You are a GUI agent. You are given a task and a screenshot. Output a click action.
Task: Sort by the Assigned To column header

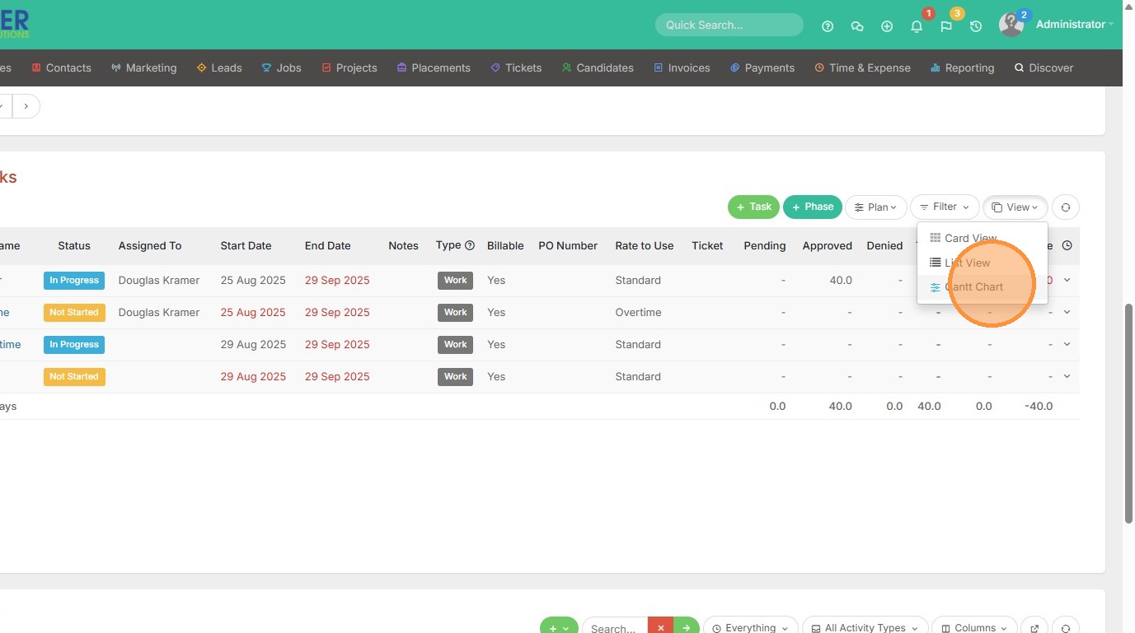tap(150, 245)
